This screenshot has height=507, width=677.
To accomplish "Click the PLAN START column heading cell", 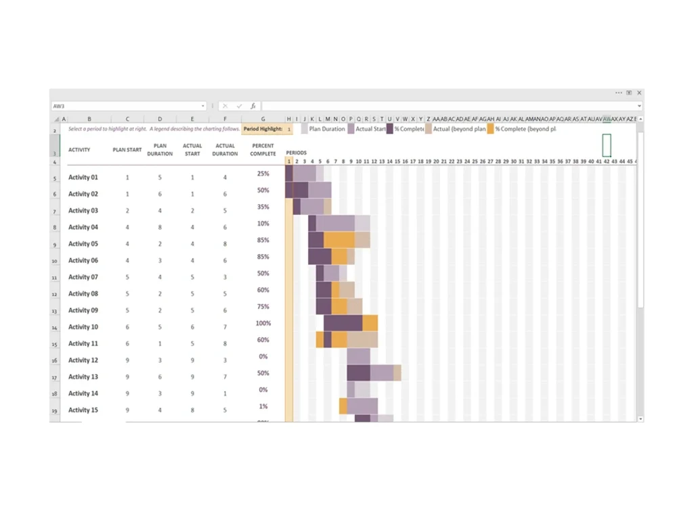I will point(127,150).
